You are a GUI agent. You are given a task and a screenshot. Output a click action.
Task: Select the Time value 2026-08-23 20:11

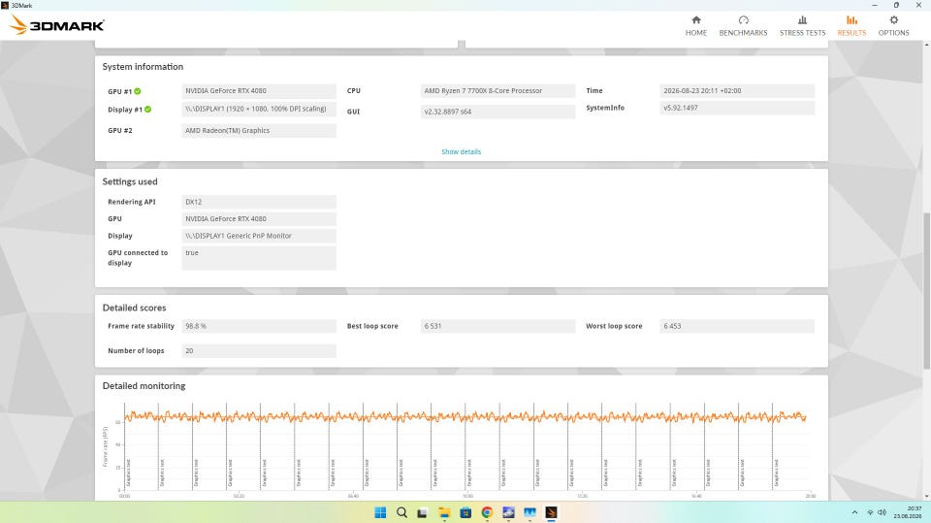[x=737, y=91]
